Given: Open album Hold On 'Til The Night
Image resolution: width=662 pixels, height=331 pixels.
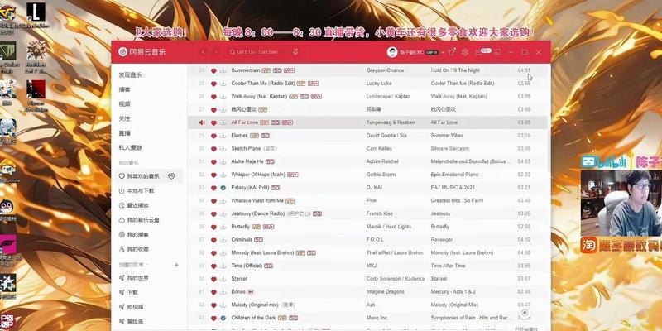Looking at the screenshot, I should (455, 70).
